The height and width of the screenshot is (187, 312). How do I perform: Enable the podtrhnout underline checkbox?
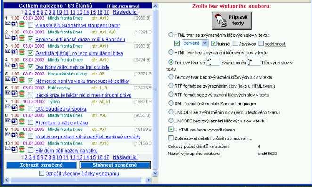click(x=261, y=43)
